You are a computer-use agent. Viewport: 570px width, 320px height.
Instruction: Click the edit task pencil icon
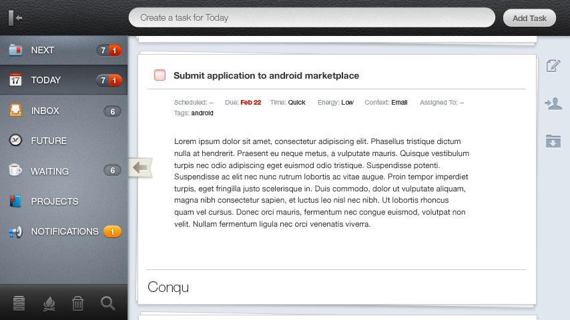coord(553,65)
